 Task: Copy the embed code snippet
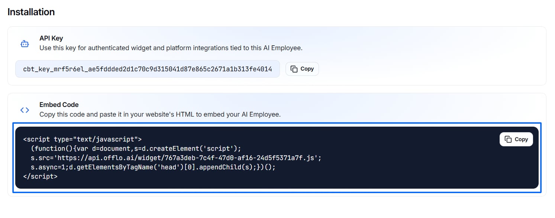tap(516, 139)
